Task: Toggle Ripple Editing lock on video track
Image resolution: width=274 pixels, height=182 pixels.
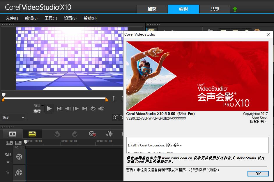Action: click(x=8, y=155)
